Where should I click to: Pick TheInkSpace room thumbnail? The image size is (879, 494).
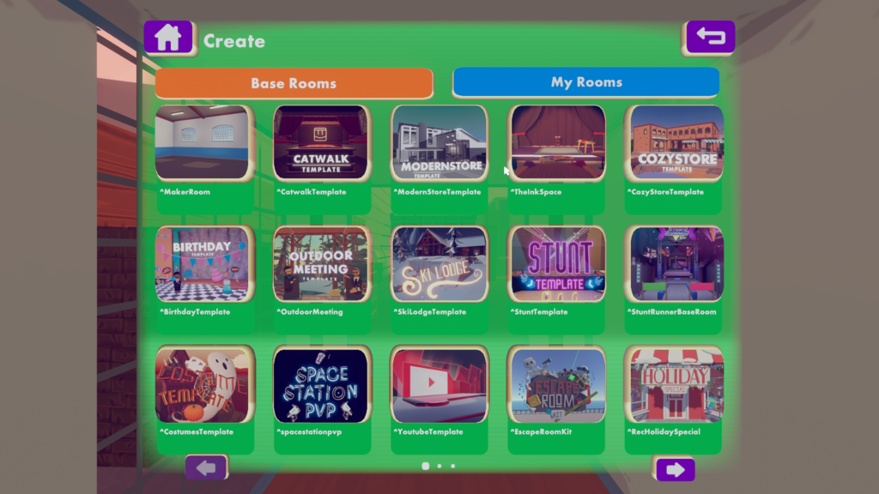[x=556, y=142]
